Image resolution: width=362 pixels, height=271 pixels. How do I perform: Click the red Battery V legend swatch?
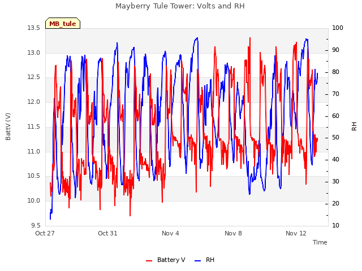149,261
